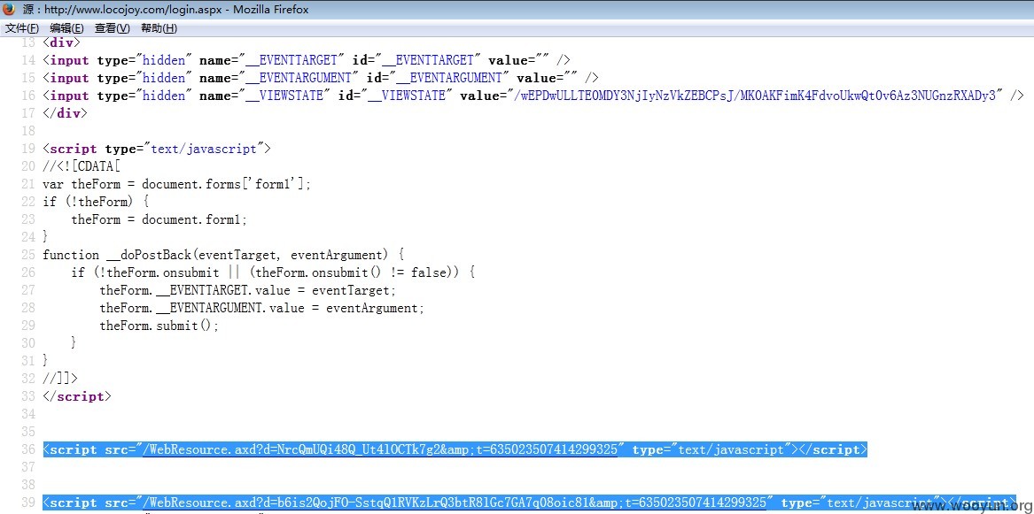
Task: Click theForm.submit(); line
Action: click(159, 326)
